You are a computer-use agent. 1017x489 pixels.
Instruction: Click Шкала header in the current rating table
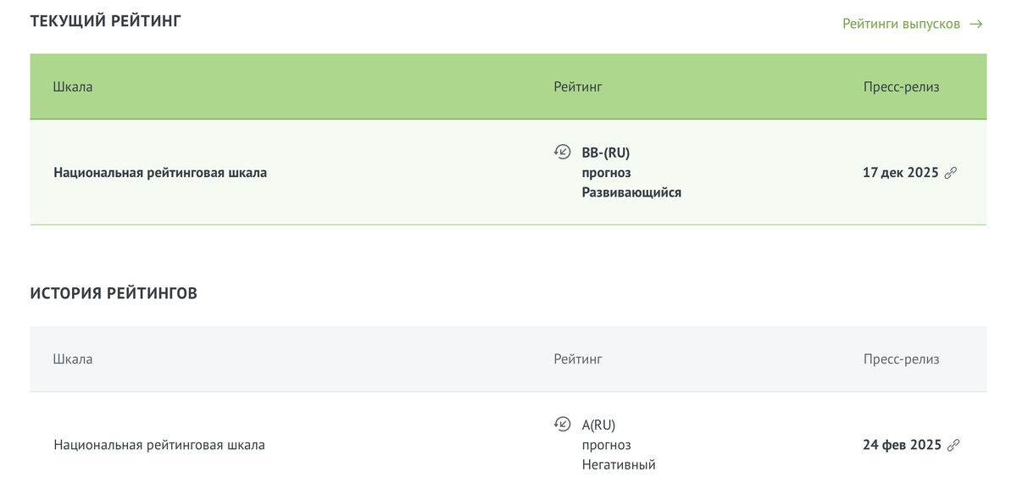(73, 86)
